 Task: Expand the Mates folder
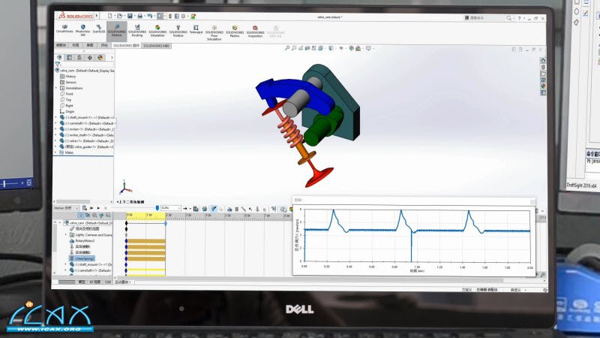tap(56, 152)
